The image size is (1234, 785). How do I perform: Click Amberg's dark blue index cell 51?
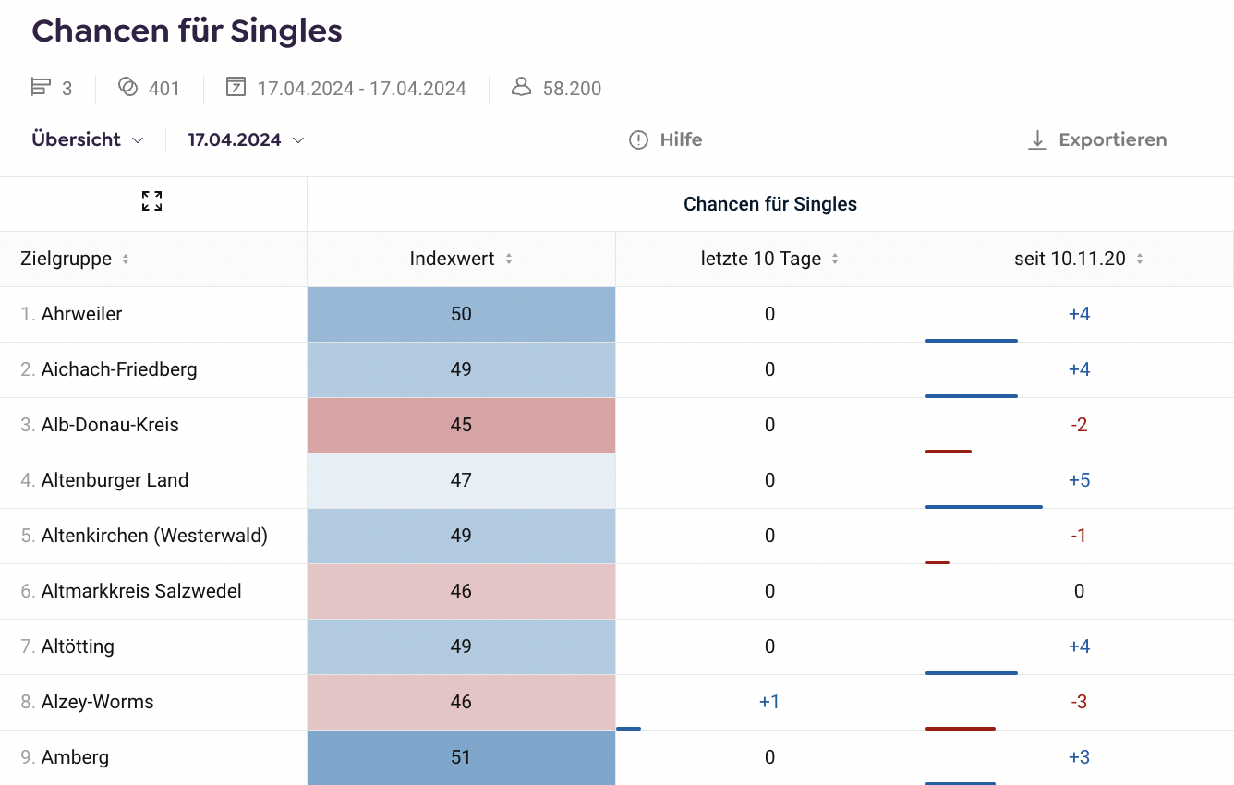click(461, 757)
